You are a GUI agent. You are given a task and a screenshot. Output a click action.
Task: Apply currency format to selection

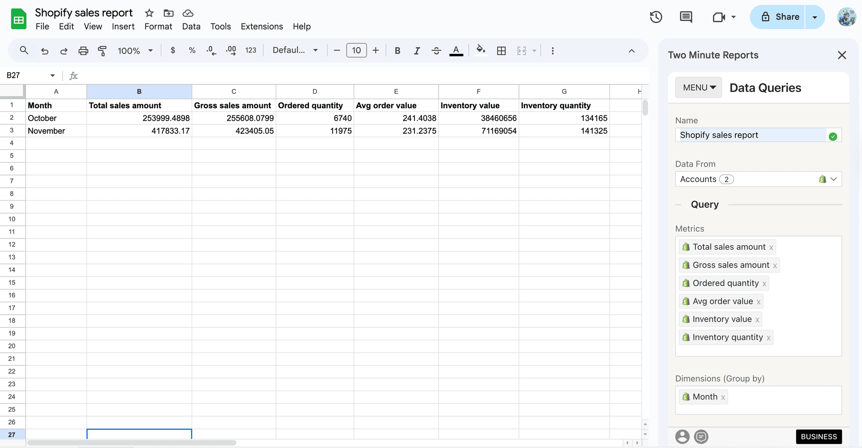pyautogui.click(x=173, y=51)
